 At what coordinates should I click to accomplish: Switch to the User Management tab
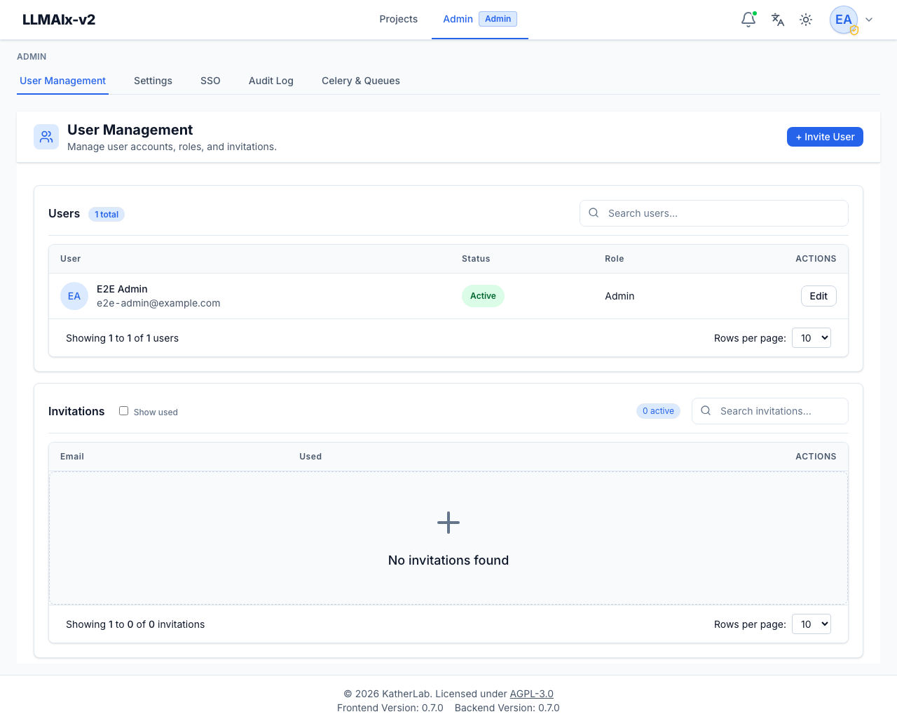[62, 81]
